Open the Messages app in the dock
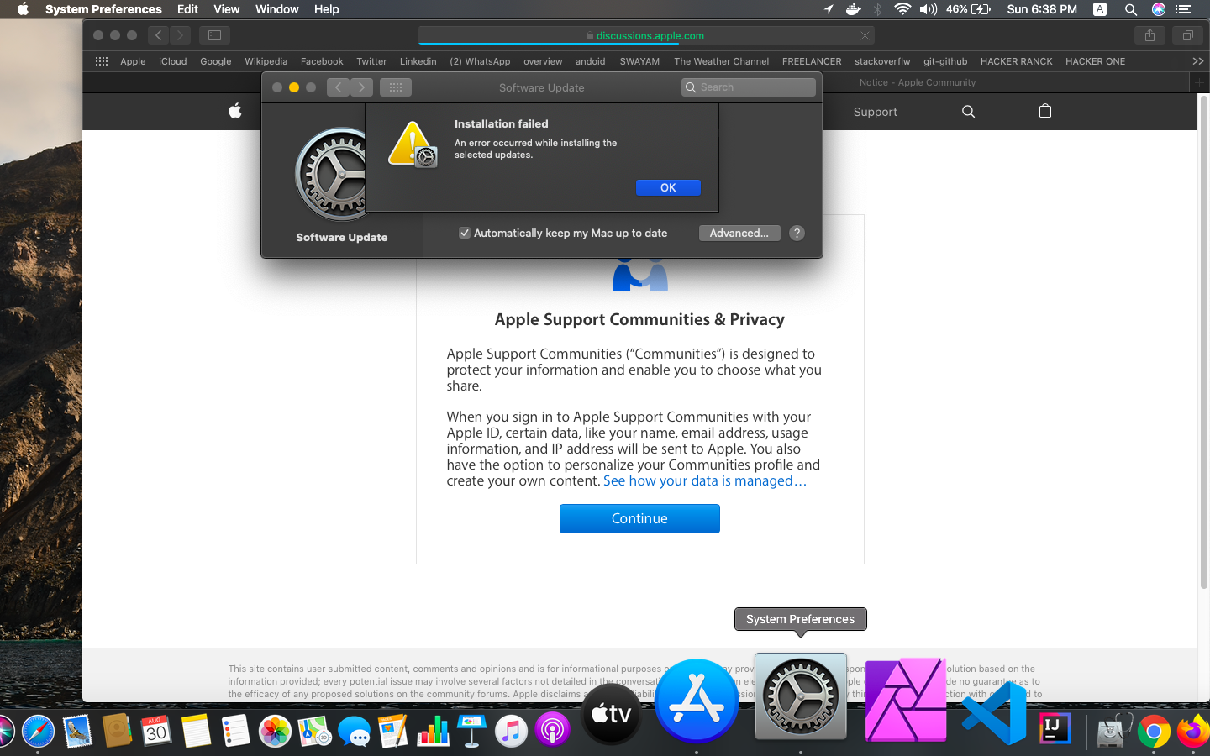 click(x=354, y=732)
